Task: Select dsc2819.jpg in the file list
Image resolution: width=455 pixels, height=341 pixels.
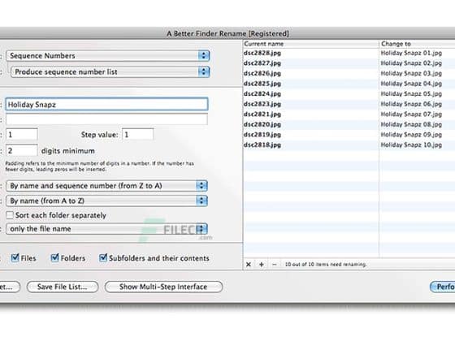Action: coord(262,135)
